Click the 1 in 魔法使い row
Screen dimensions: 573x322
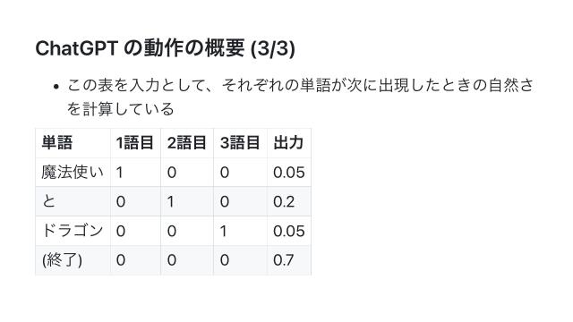click(x=135, y=173)
